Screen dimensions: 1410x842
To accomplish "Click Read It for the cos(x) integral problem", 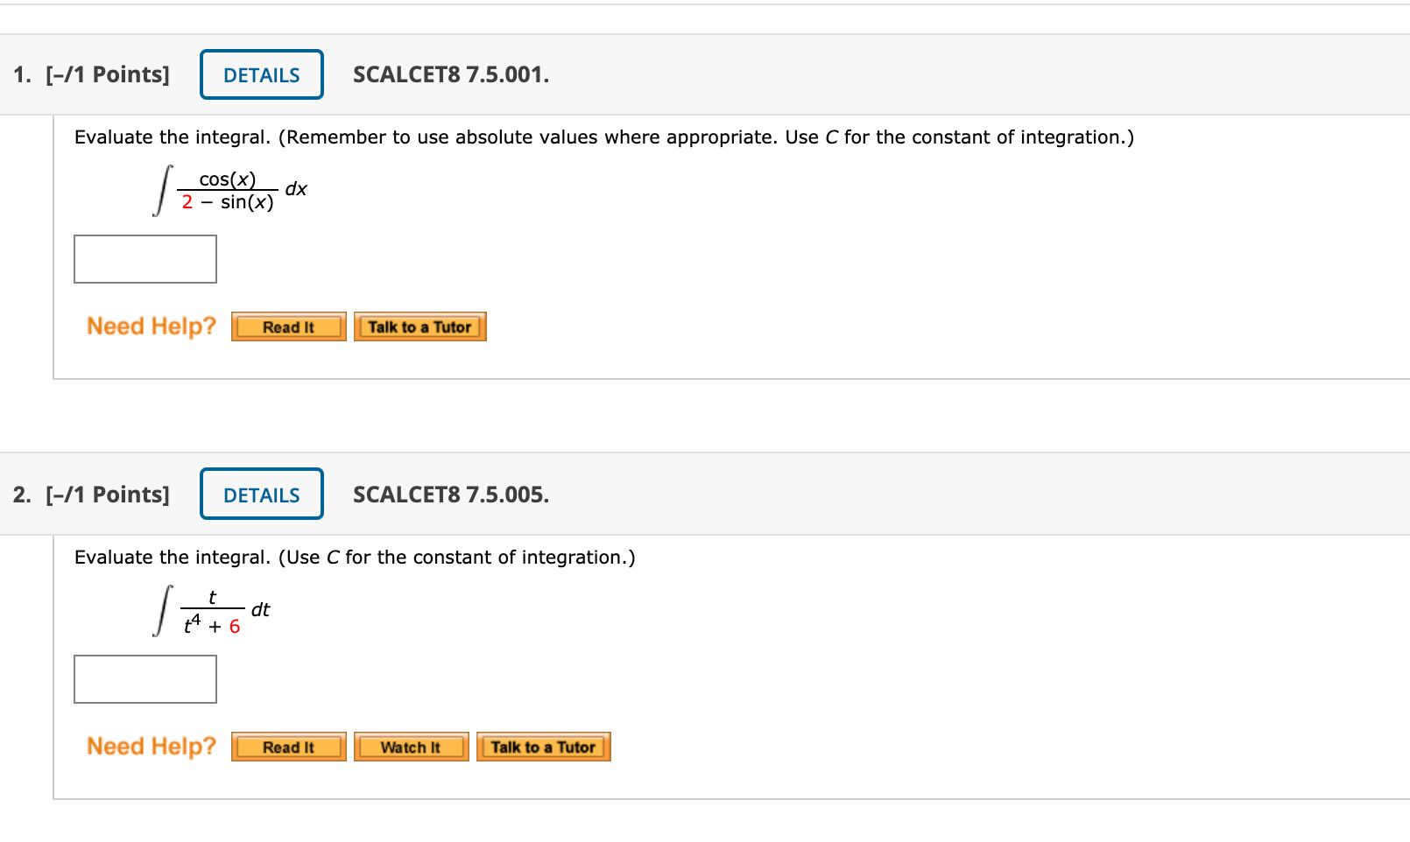I will point(288,326).
